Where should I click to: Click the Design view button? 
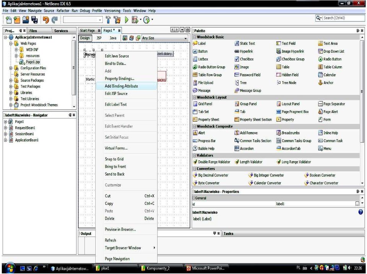85,38
